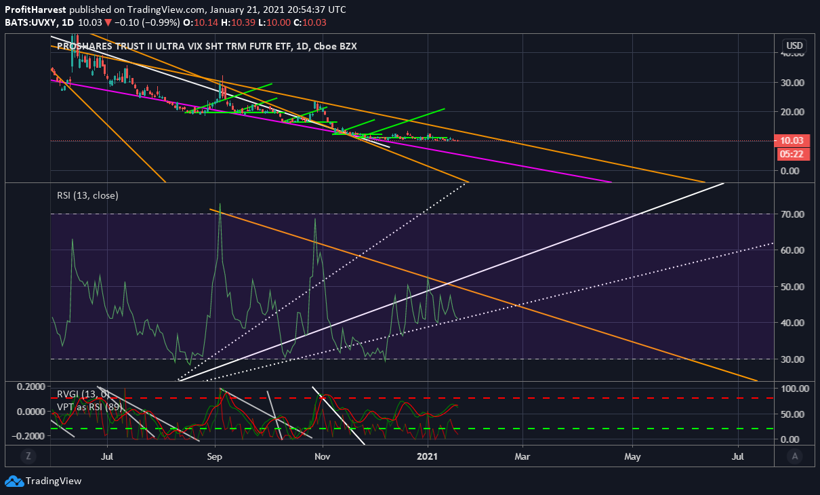Click the -0.2000 value on the left RVGI scale
The width and height of the screenshot is (820, 495).
(x=30, y=437)
